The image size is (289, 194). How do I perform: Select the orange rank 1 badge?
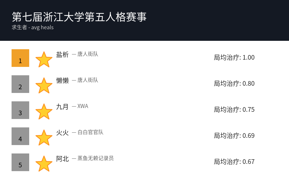[x=20, y=58]
